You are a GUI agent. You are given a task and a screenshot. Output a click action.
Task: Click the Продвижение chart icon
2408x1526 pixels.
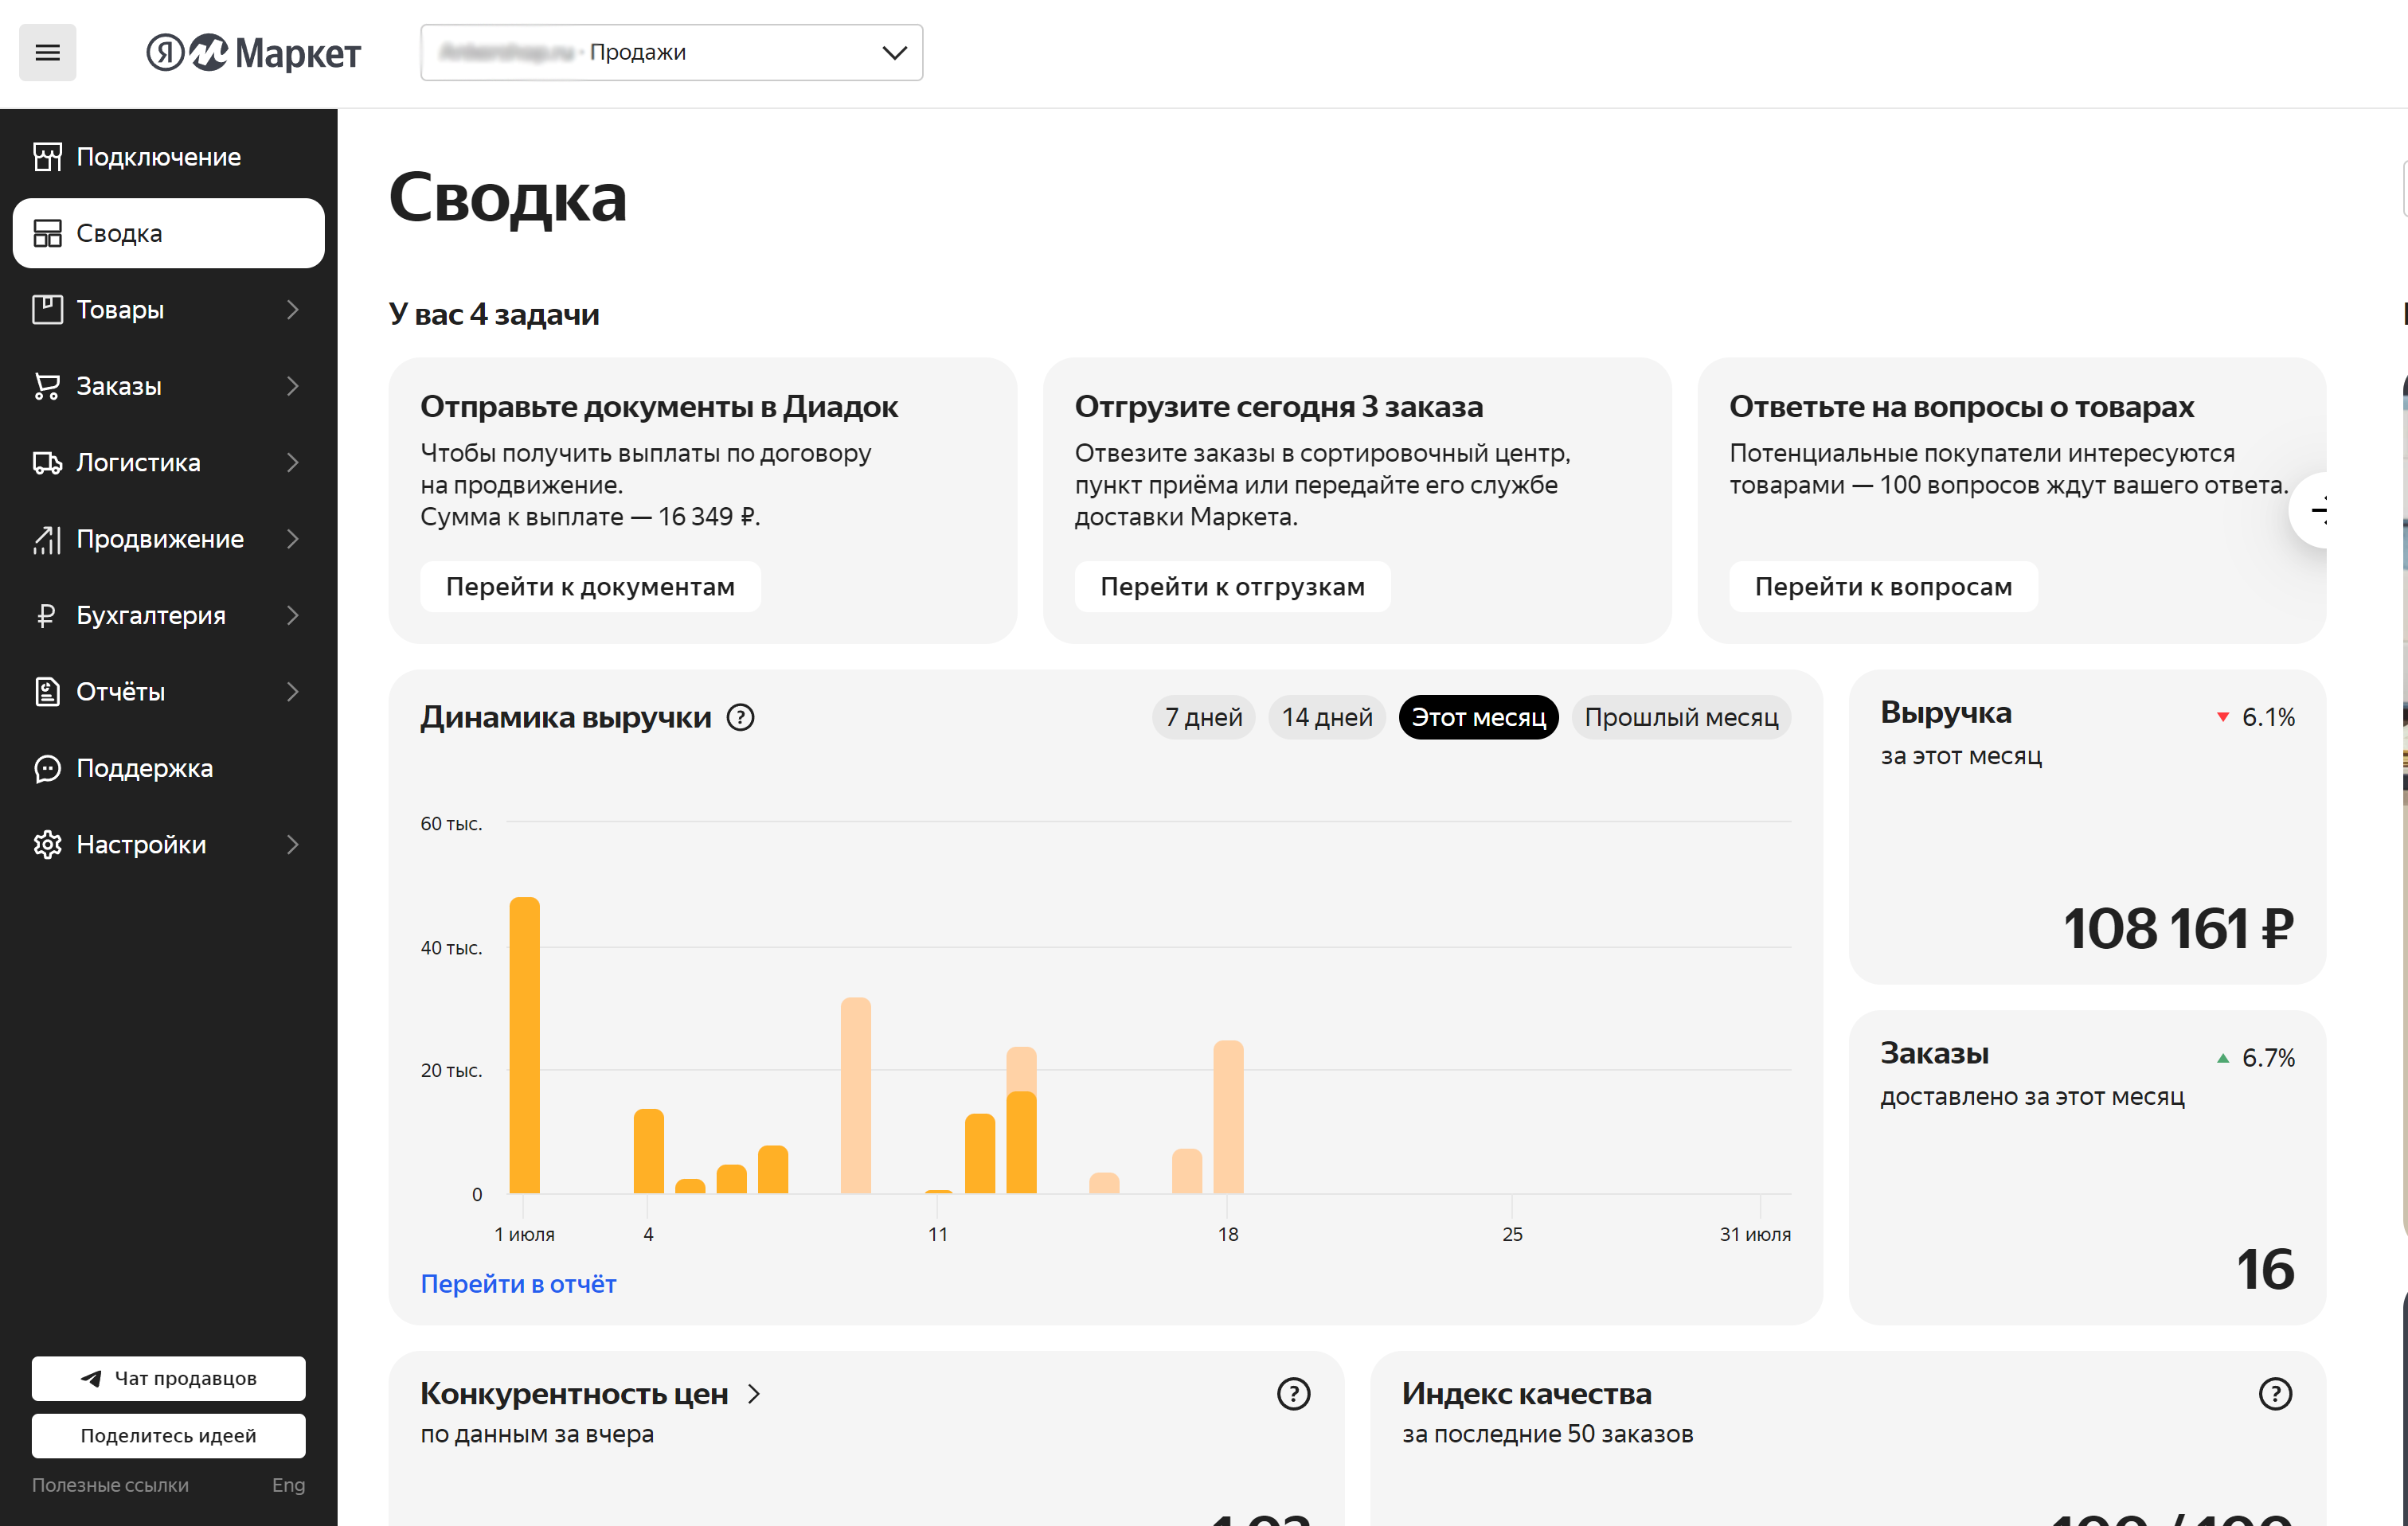[x=47, y=539]
